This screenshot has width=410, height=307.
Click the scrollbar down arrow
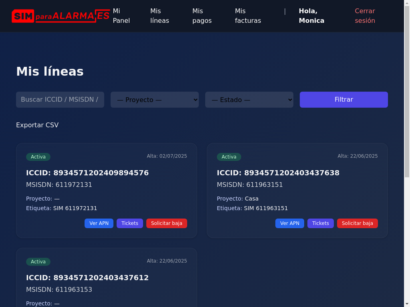point(407,304)
